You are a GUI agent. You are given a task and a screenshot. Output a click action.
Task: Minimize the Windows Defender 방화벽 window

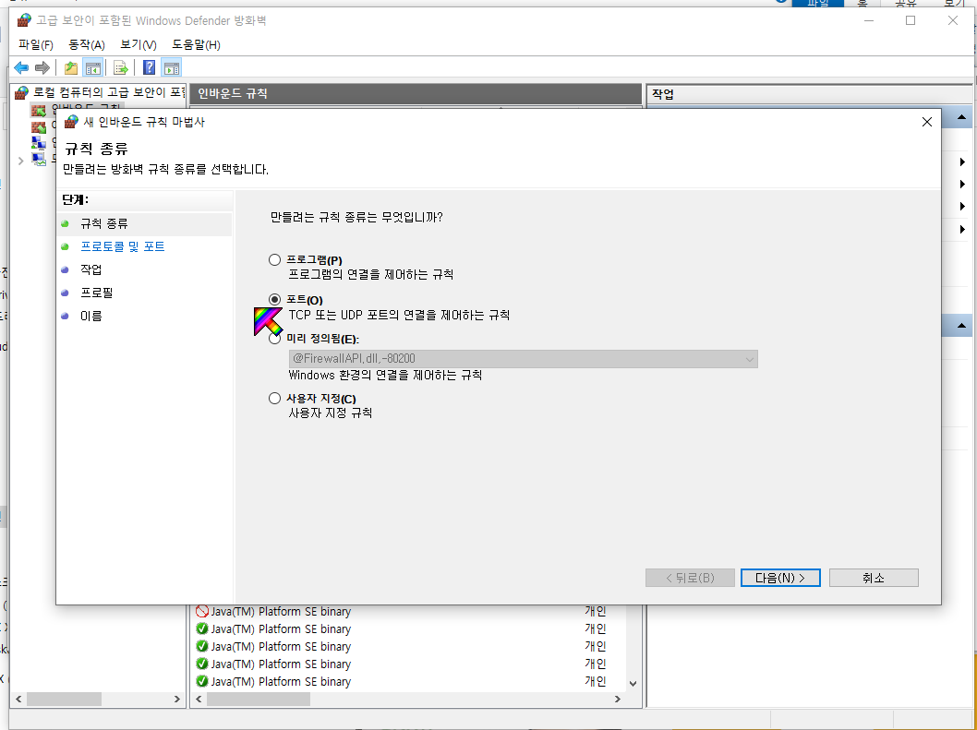click(869, 20)
